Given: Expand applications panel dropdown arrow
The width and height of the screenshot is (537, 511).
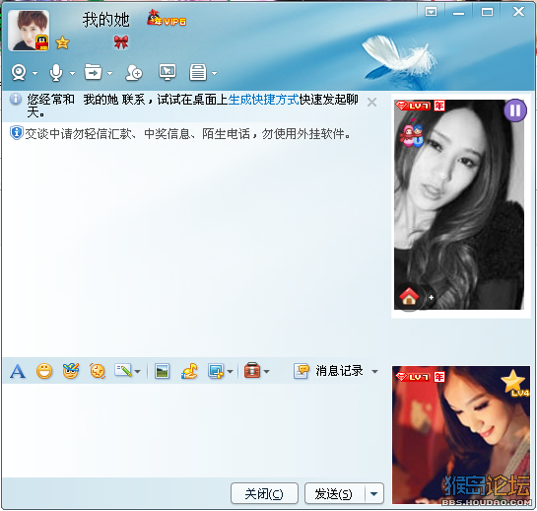Looking at the screenshot, I should 215,73.
